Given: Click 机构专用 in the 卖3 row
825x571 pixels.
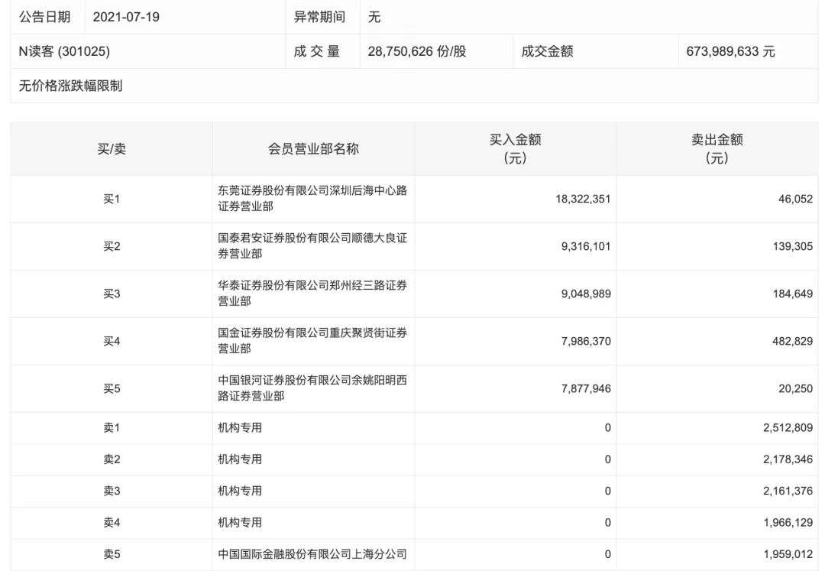Looking at the screenshot, I should (x=240, y=491).
